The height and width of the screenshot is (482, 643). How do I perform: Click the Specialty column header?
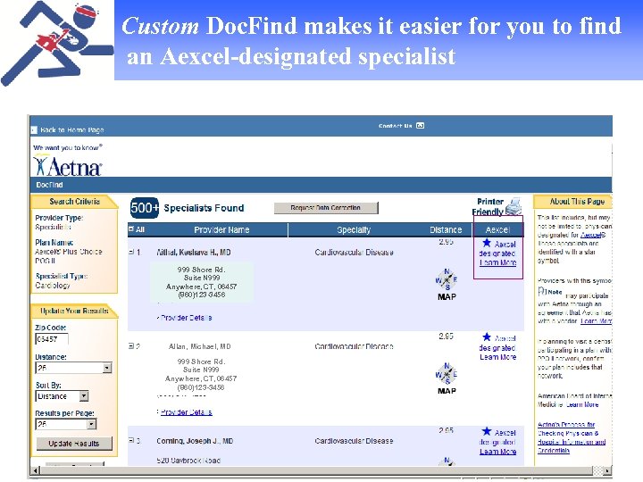coord(354,230)
